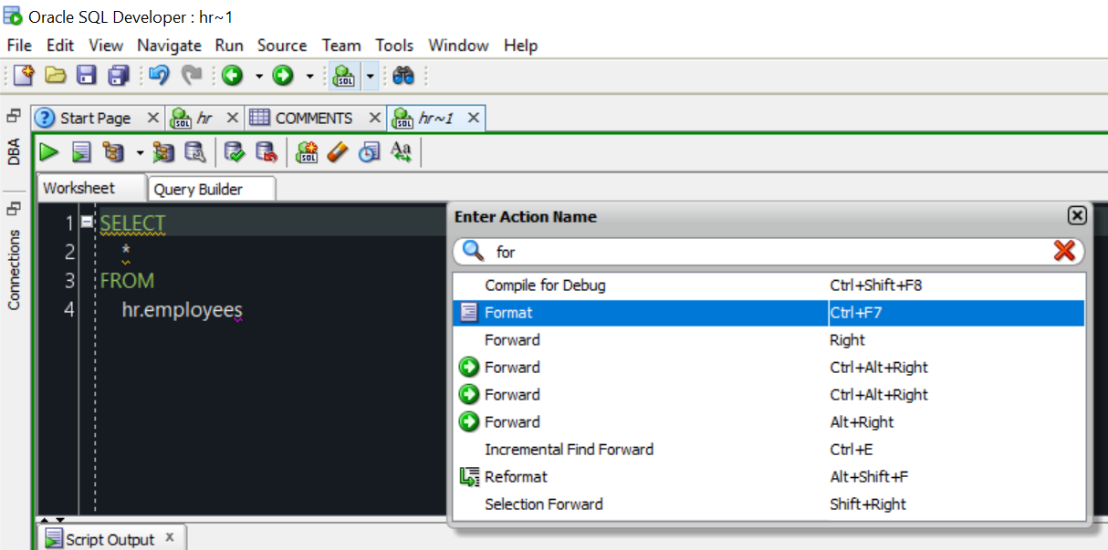The height and width of the screenshot is (550, 1108).
Task: Switch to the hr worksheet tab
Action: (204, 118)
